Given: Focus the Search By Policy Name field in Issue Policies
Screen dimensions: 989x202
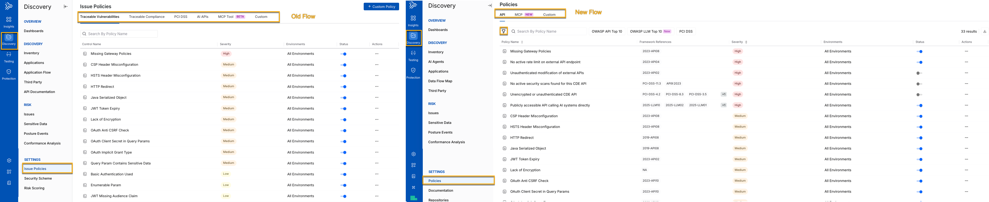Looking at the screenshot, I should pyautogui.click(x=119, y=34).
